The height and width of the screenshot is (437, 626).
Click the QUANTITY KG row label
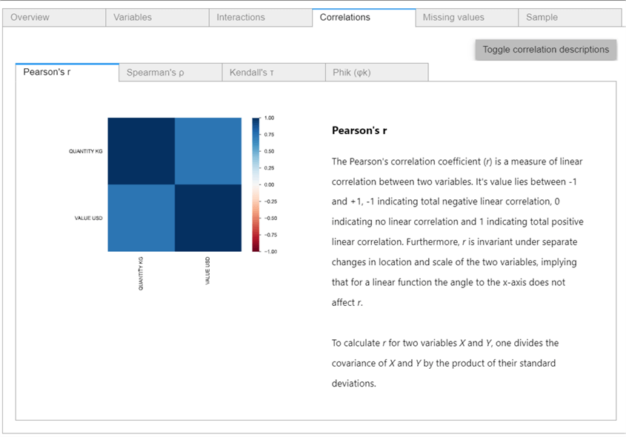point(87,152)
